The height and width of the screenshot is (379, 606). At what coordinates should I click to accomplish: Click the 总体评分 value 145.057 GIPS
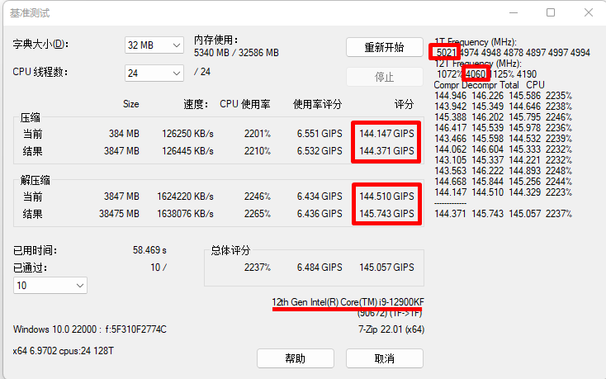[386, 268]
